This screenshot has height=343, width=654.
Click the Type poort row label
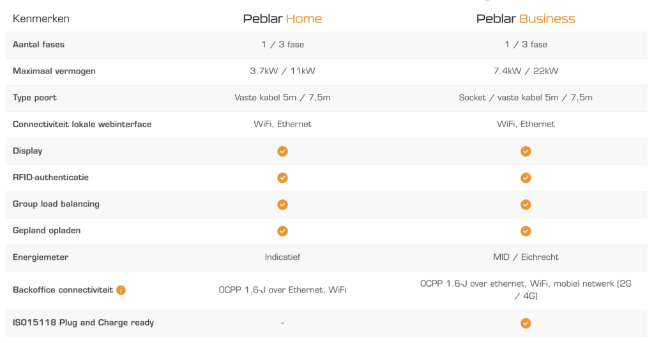(x=34, y=98)
